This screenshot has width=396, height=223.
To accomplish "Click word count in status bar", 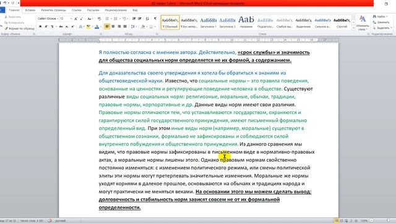I will 32,221.
